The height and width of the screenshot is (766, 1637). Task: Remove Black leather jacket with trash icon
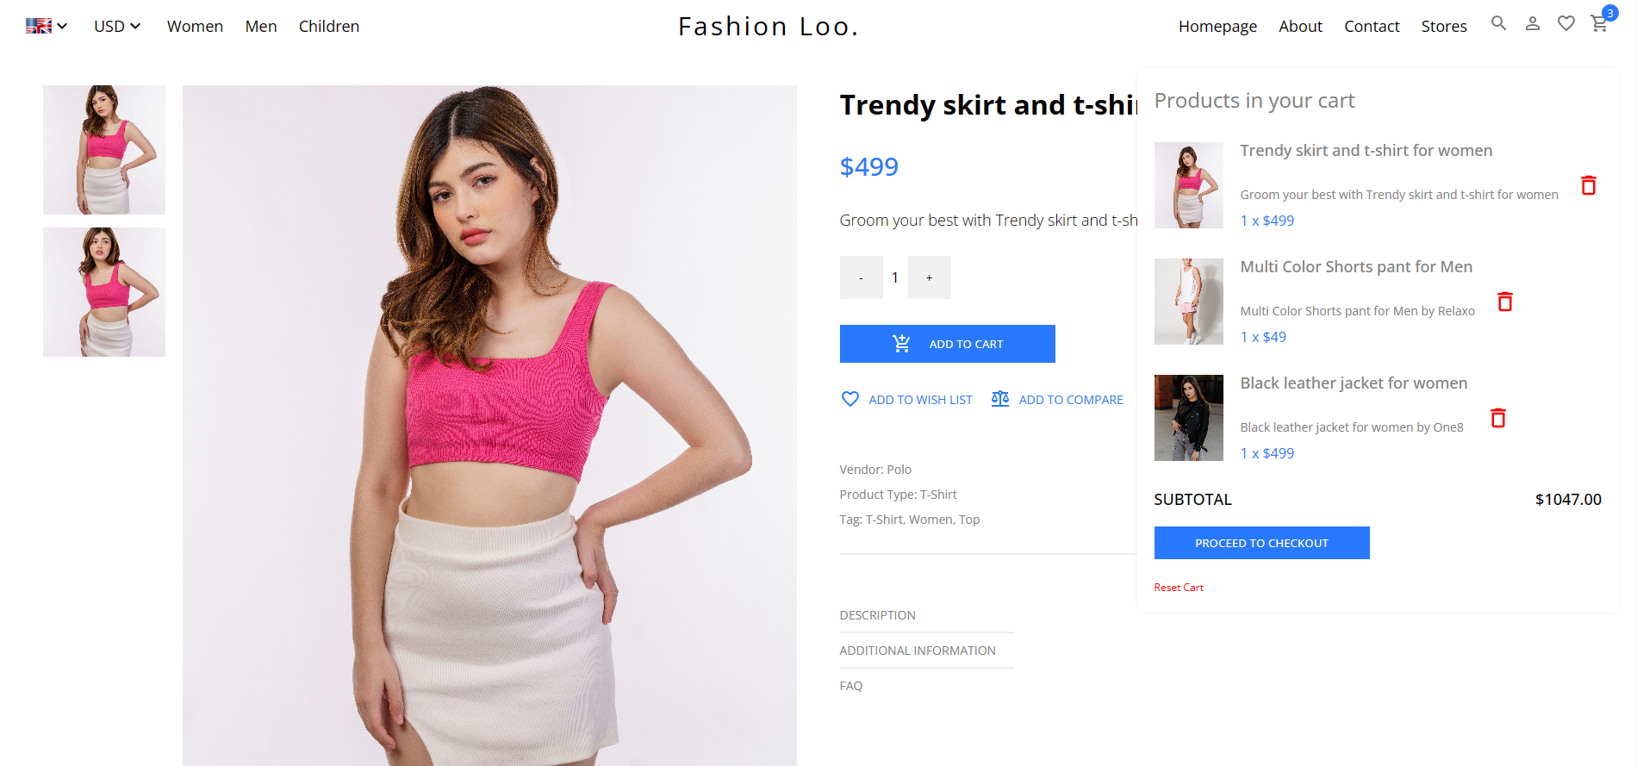[x=1498, y=418]
